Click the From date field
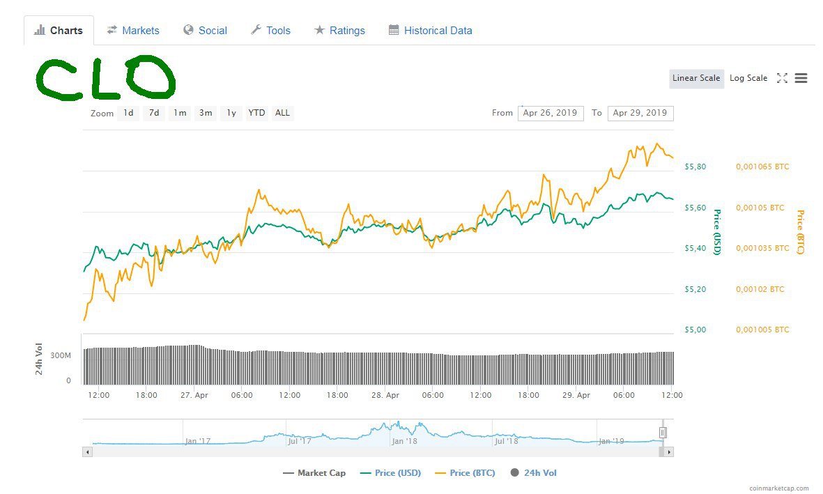This screenshot has width=823, height=494. click(551, 113)
